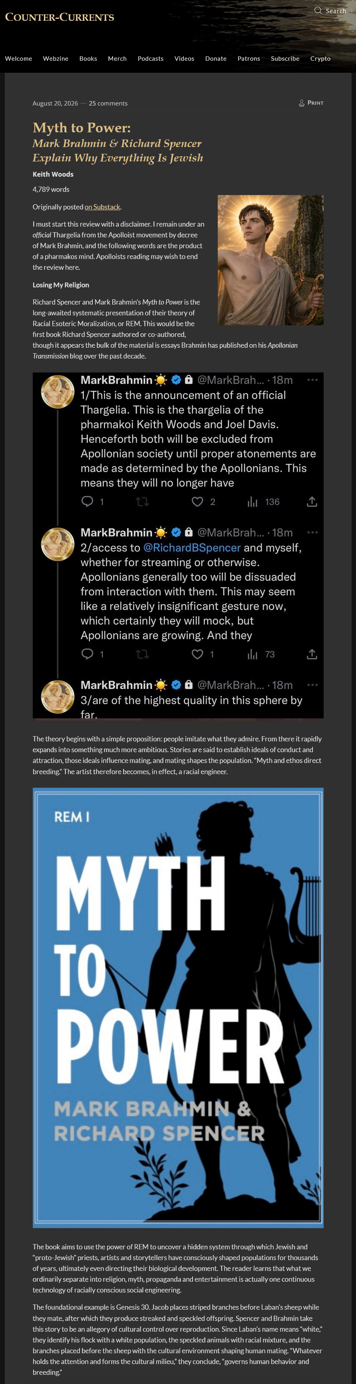The width and height of the screenshot is (356, 1384).
Task: Click the search magnifier icon
Action: pos(318,11)
